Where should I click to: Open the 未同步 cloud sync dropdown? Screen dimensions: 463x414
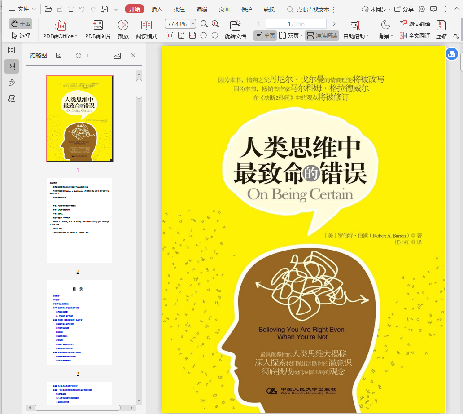pyautogui.click(x=376, y=9)
